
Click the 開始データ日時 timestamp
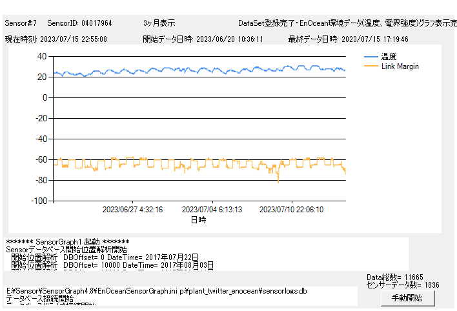pyautogui.click(x=203, y=39)
